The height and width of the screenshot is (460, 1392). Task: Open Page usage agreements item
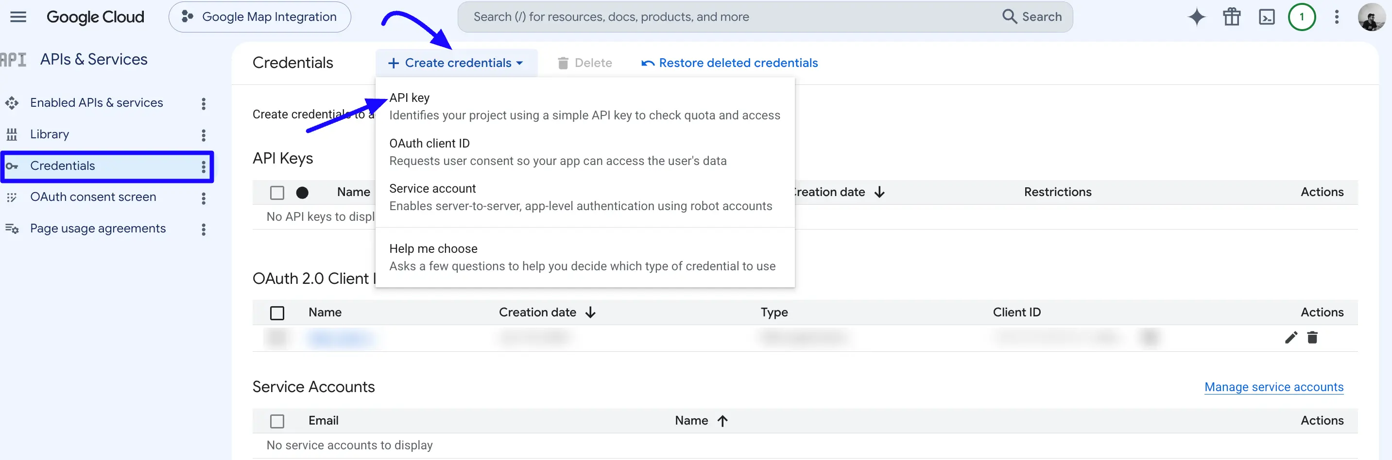98,229
